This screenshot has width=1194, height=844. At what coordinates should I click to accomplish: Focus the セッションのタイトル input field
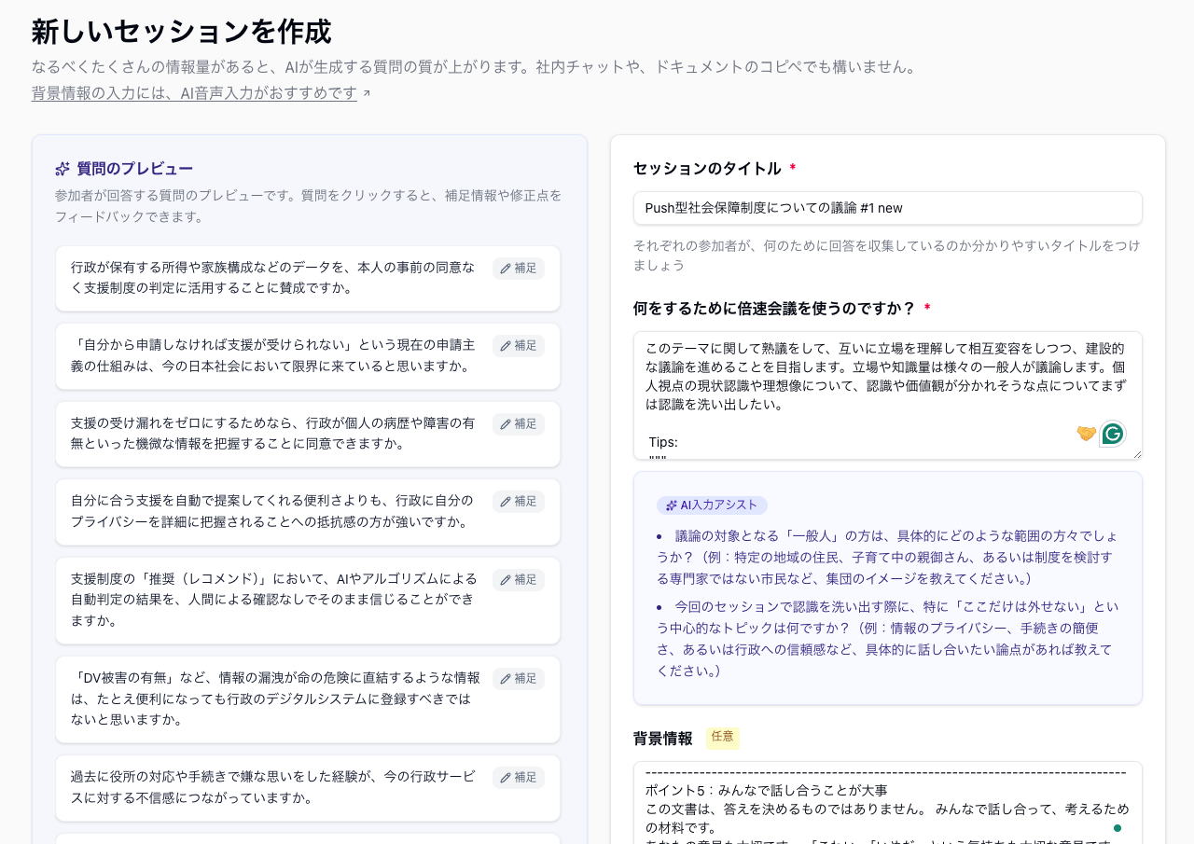coord(888,208)
